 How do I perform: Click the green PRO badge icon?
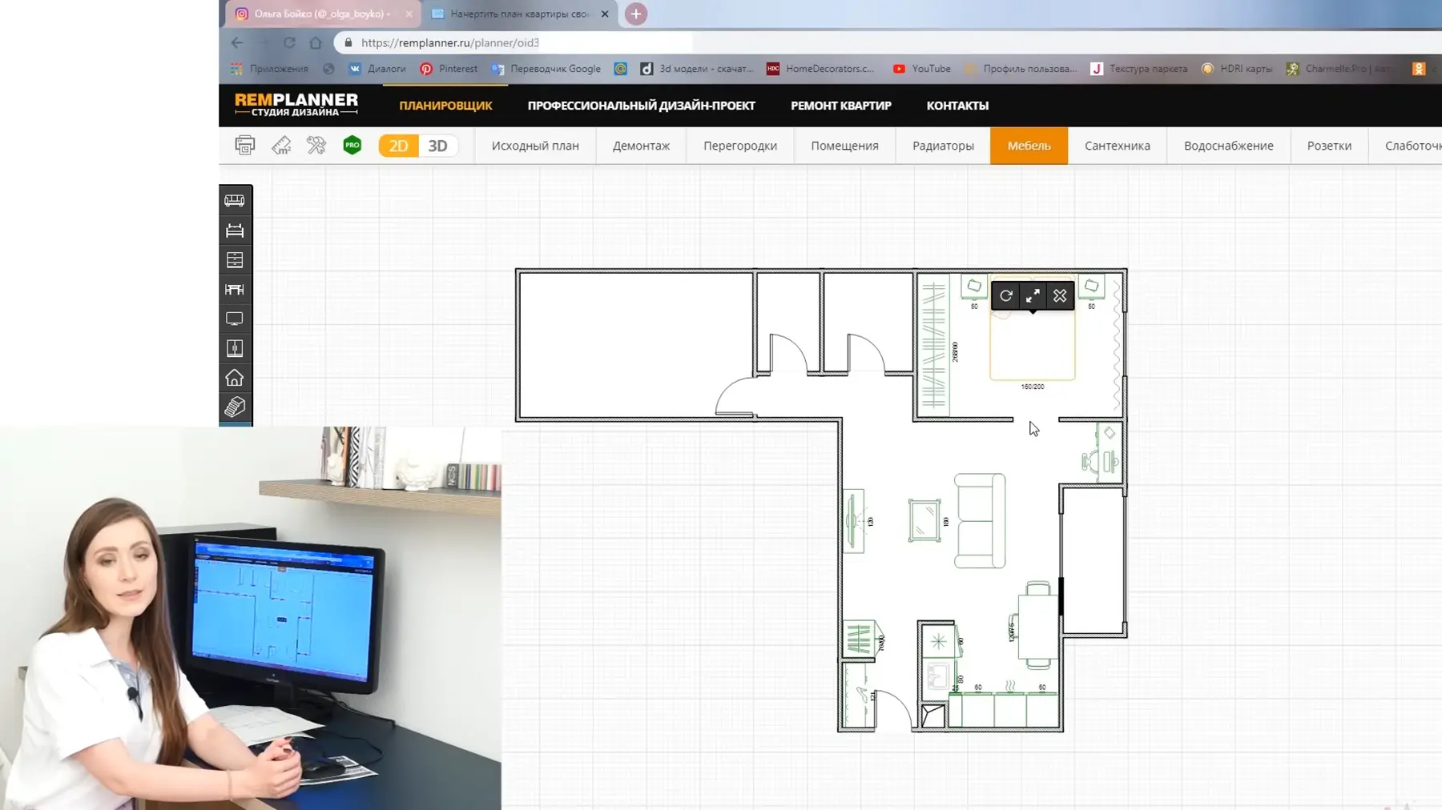[x=352, y=145]
